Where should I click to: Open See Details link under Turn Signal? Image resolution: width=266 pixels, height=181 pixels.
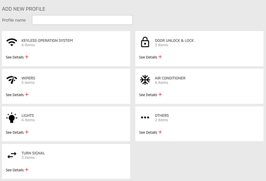pos(15,170)
